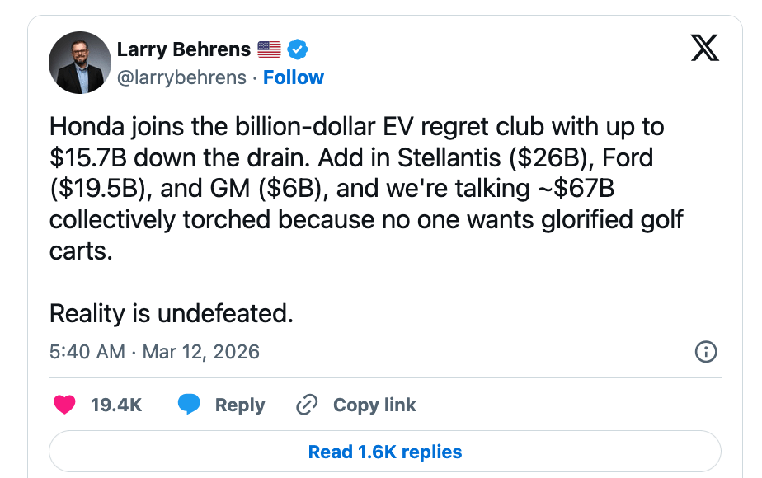Click the Reality is undefeated line
The width and height of the screenshot is (762, 478).
click(x=172, y=313)
